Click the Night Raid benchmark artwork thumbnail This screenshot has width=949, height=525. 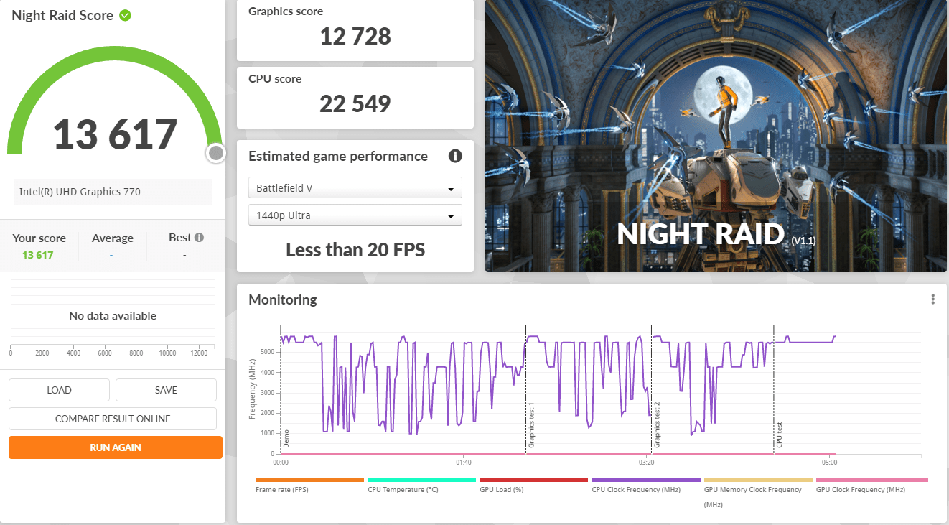click(x=716, y=136)
